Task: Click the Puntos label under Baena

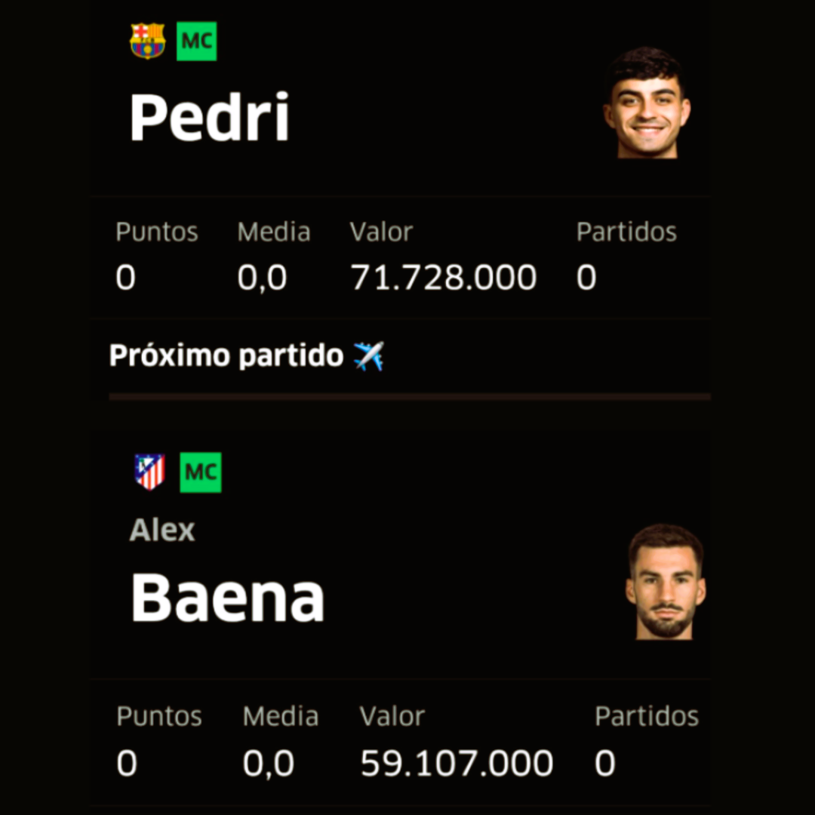Action: click(x=159, y=716)
